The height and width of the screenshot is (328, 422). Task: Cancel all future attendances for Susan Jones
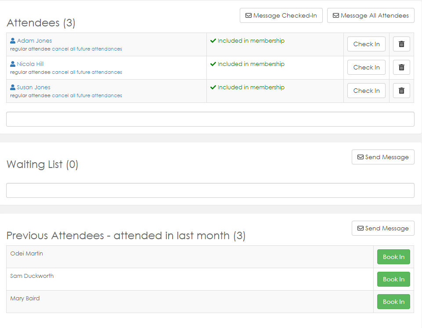pyautogui.click(x=87, y=95)
